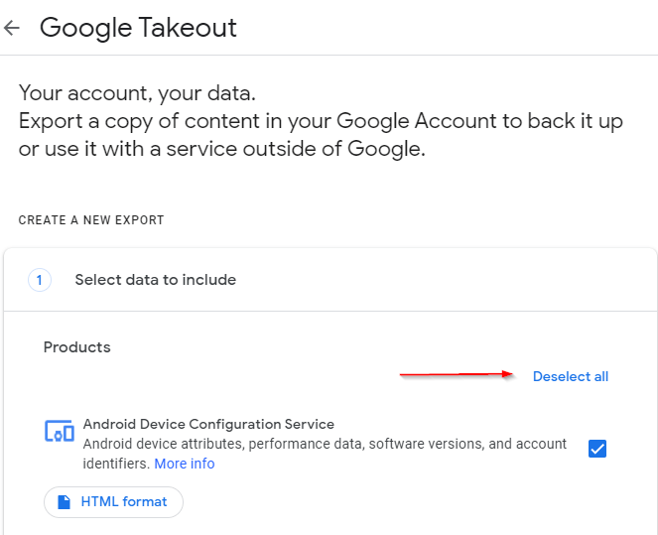Click the 'Export a copy of content' line

click(x=321, y=121)
